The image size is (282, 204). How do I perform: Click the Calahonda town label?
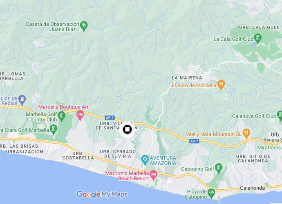pos(252,188)
